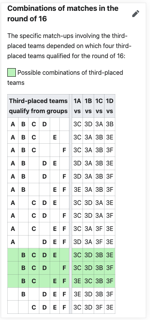Click the 3F cell in C D E F row
Screen dimensions: 150x320
(99, 307)
